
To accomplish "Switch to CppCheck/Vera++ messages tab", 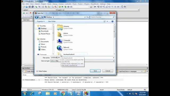I will [127, 71].
